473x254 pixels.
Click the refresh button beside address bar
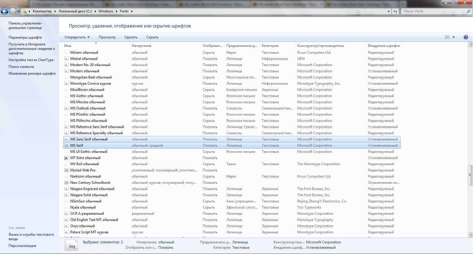click(395, 12)
